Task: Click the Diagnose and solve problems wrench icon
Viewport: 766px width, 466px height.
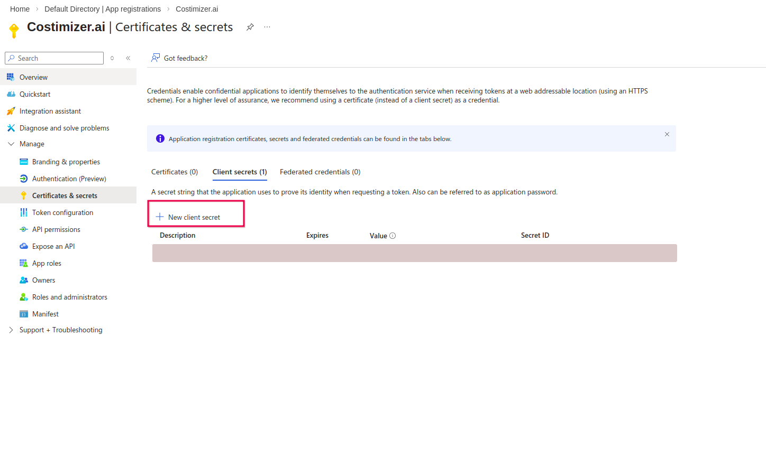Action: pos(11,128)
